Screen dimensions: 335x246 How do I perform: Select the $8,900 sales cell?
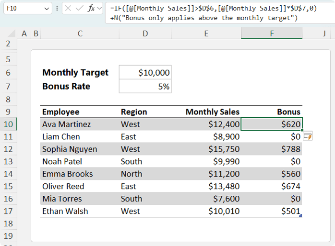(x=206, y=136)
